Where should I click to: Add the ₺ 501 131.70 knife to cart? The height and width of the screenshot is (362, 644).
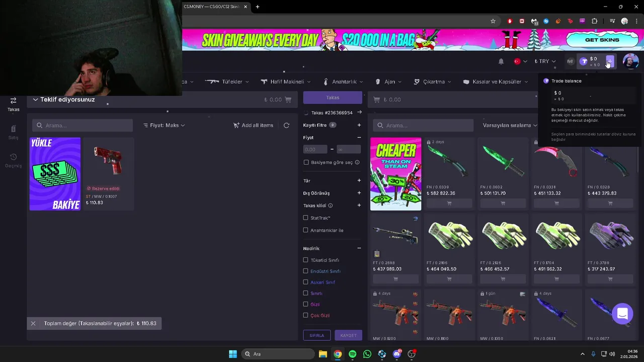click(503, 203)
